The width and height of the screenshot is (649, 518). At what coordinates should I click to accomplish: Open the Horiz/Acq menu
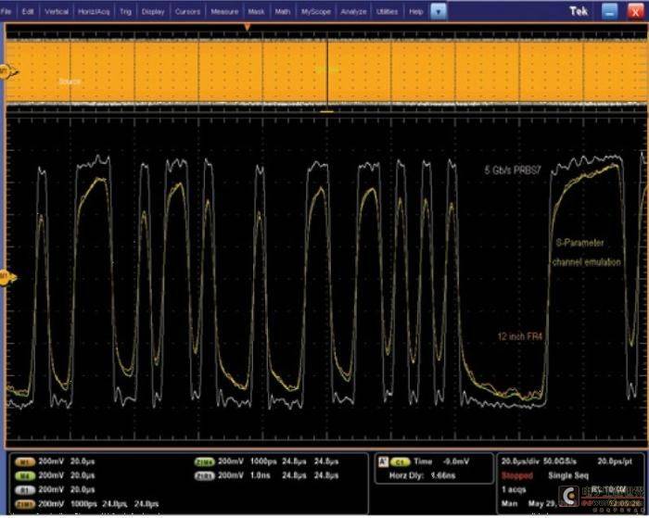(94, 12)
